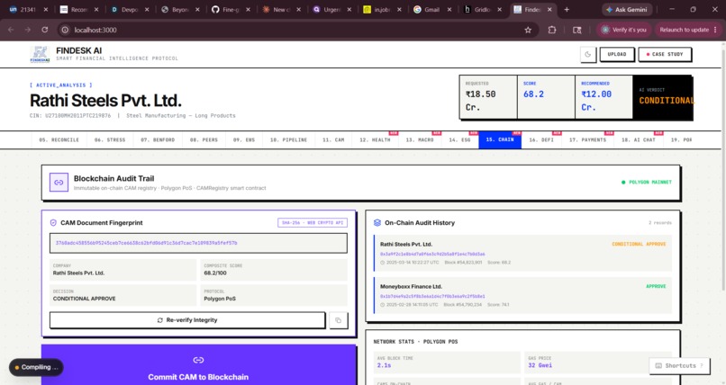Click the ₹18.50 Cr. requested amount card
Screen dimensions: 726x385
488,97
